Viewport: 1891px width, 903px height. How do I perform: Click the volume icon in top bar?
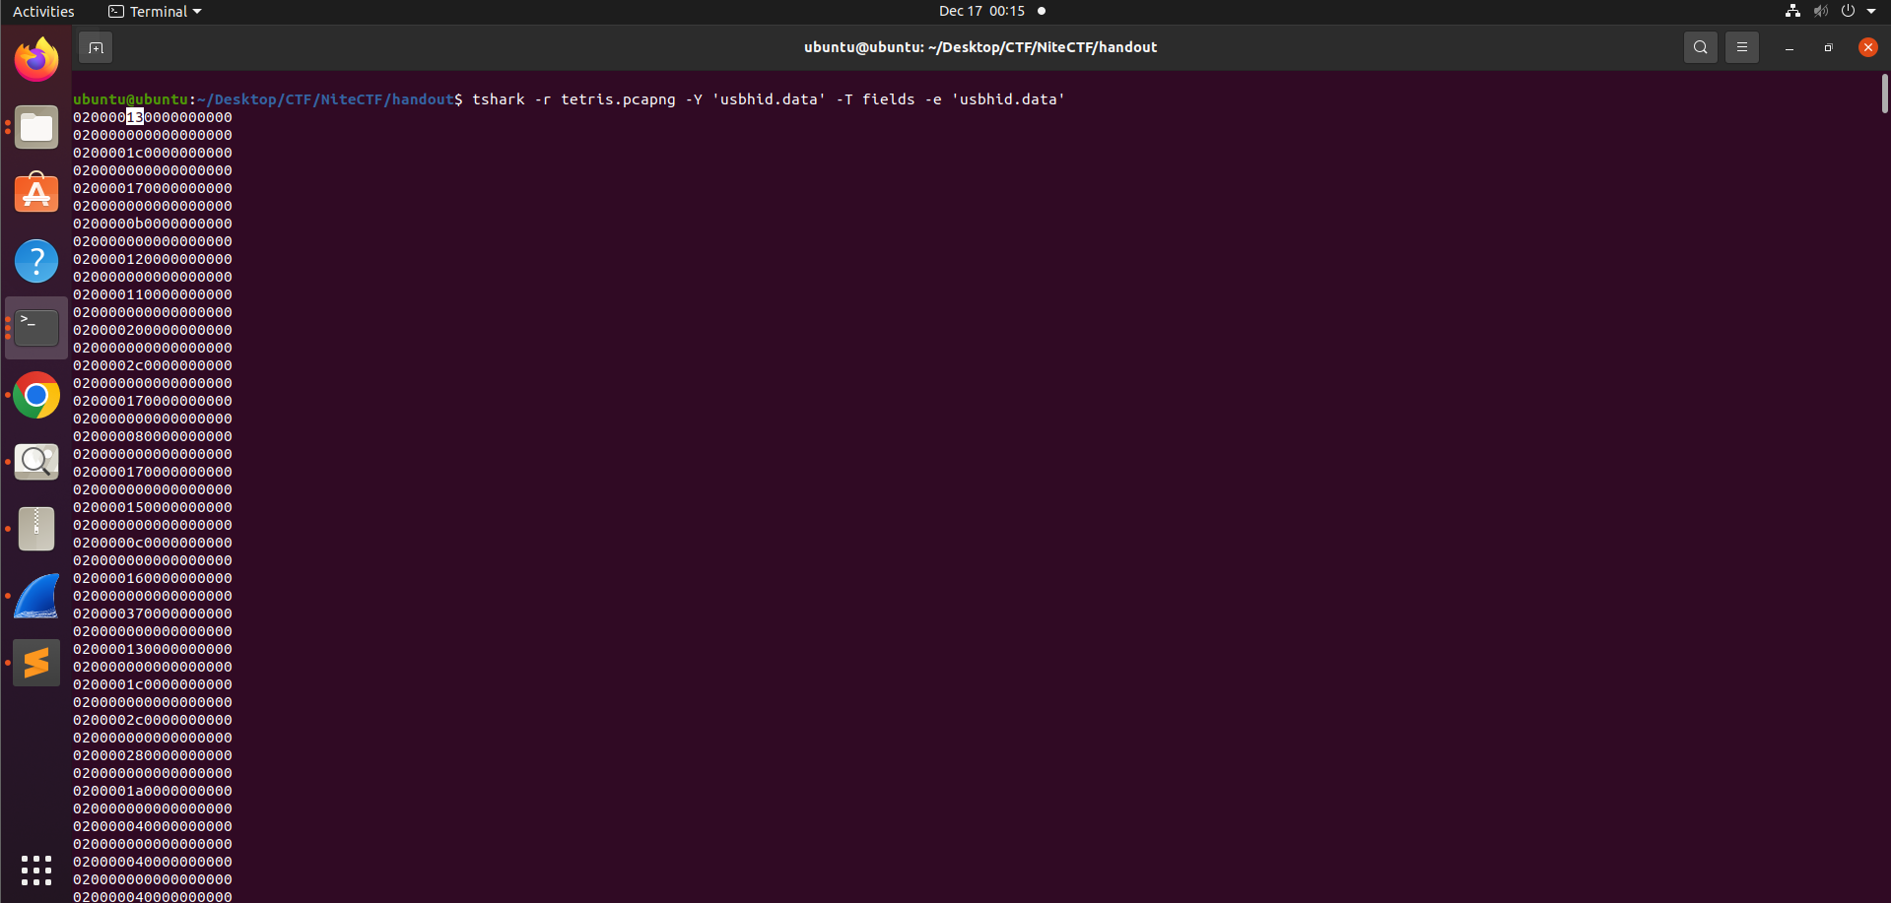(1820, 12)
